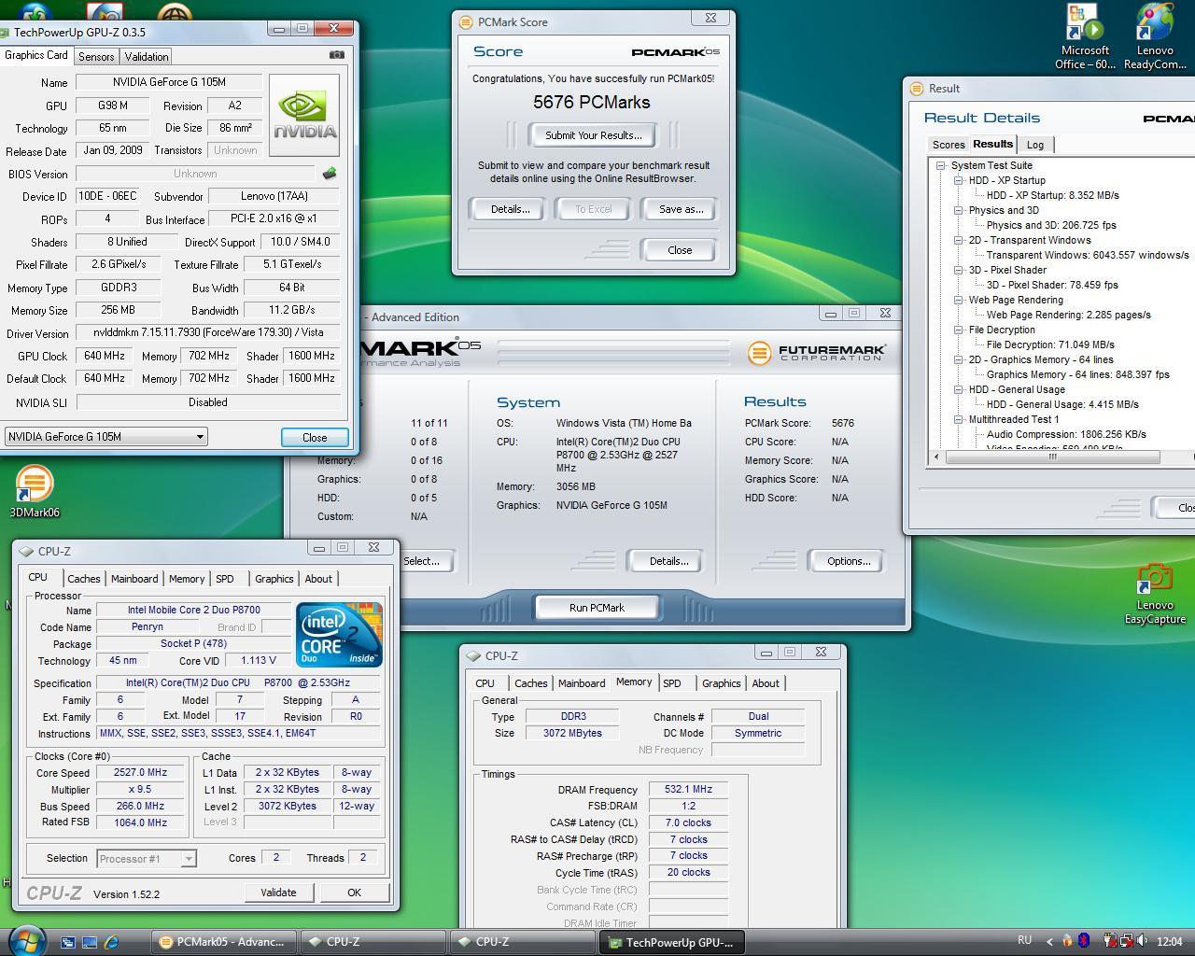Click the GPU-Z screenshot camera icon

(x=337, y=55)
